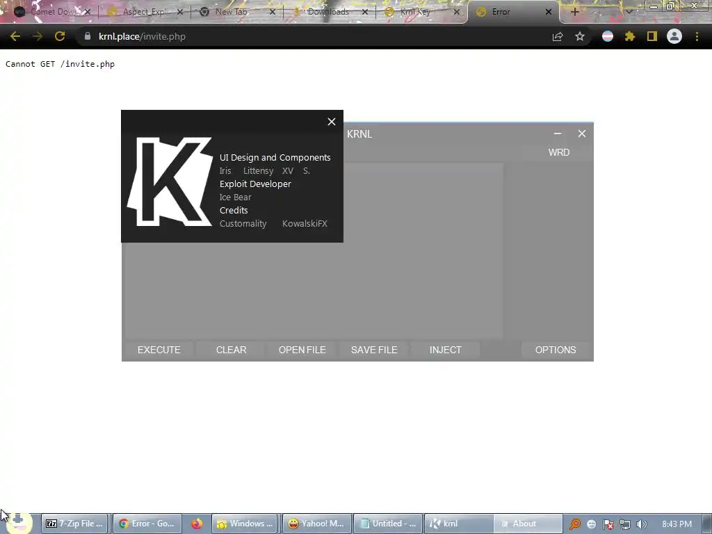Image resolution: width=712 pixels, height=534 pixels.
Task: Click SAVE FILE in KRNL
Action: [x=374, y=350]
